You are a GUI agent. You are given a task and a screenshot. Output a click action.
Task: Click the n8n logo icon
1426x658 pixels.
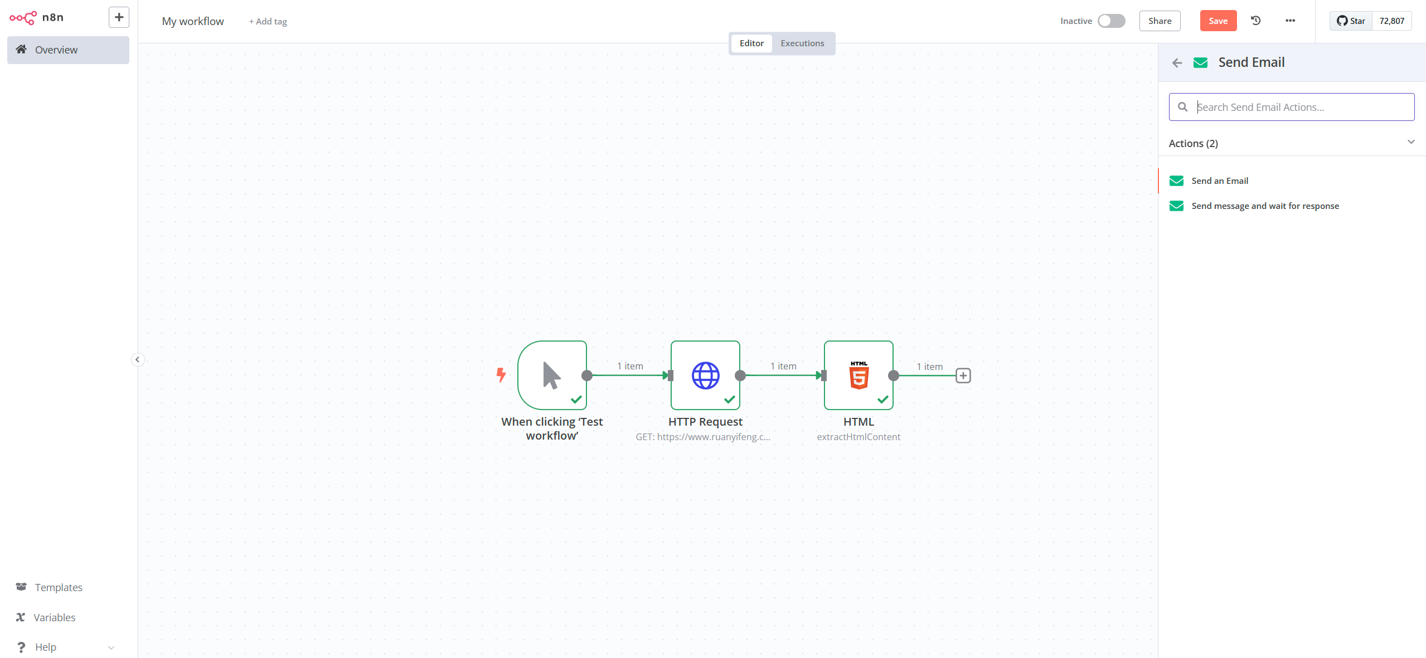[23, 18]
